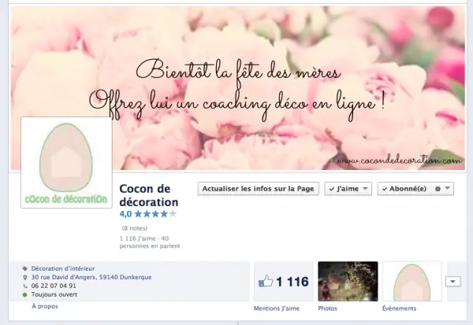
Task: Click the tag icon beside Décoration d'intérieur
Action: (24, 268)
